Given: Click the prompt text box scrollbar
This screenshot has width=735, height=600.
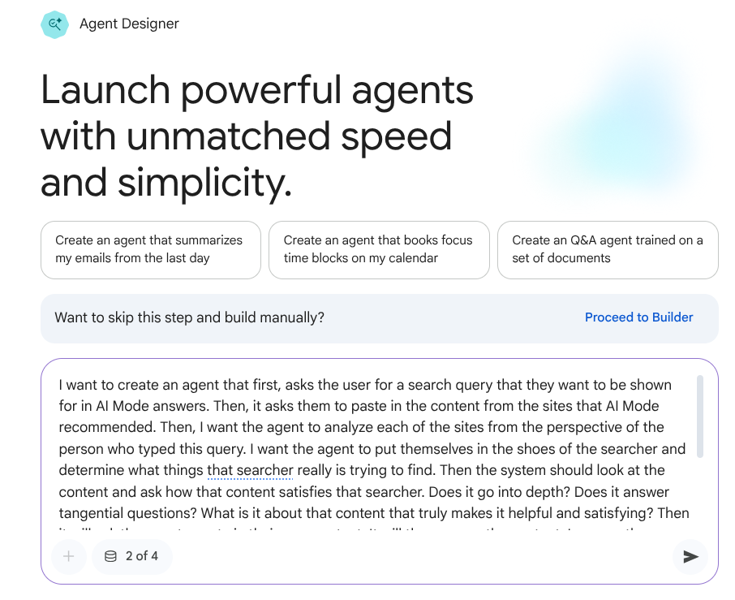Looking at the screenshot, I should point(700,416).
